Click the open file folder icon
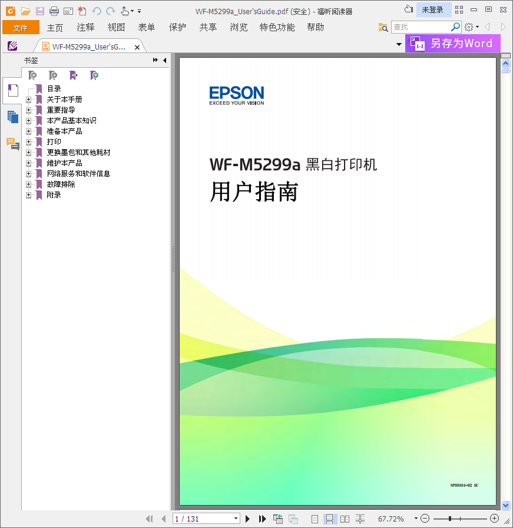This screenshot has height=528, width=513. point(25,11)
